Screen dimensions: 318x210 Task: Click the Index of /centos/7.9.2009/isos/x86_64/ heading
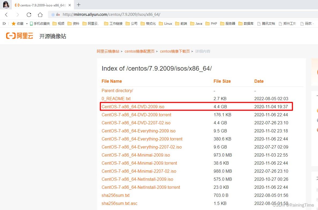156,68
